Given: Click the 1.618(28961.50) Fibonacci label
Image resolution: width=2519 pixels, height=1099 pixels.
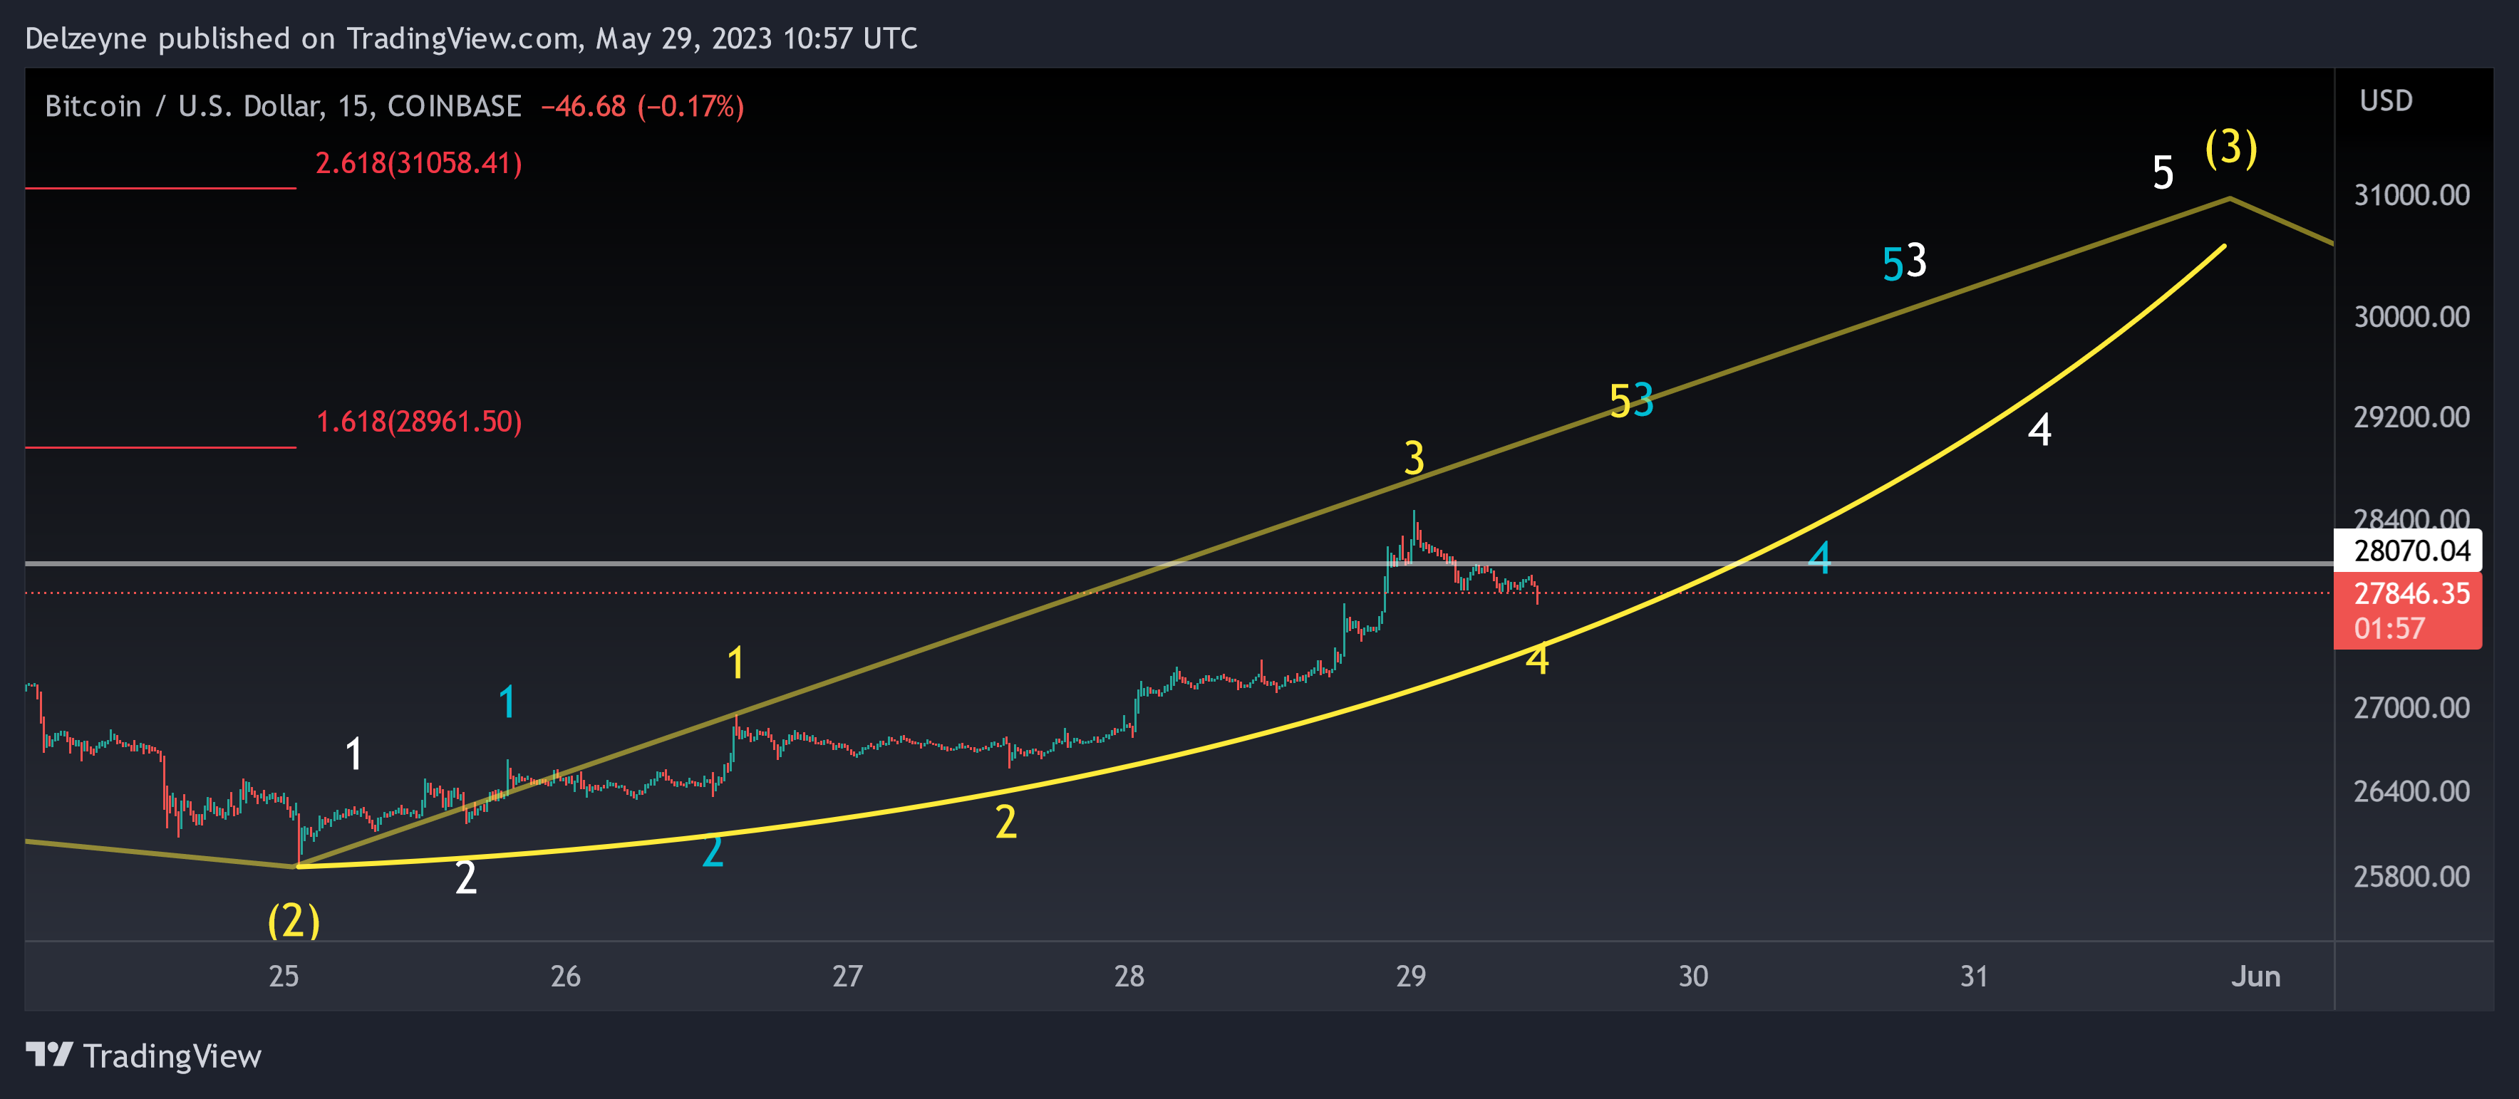Looking at the screenshot, I should click(418, 422).
